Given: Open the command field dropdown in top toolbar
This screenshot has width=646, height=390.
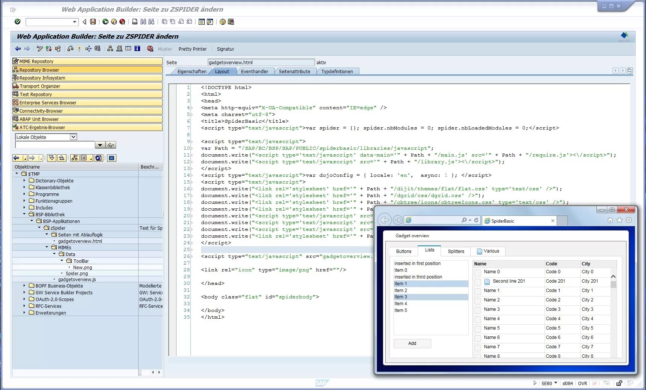Looking at the screenshot, I should pyautogui.click(x=74, y=22).
